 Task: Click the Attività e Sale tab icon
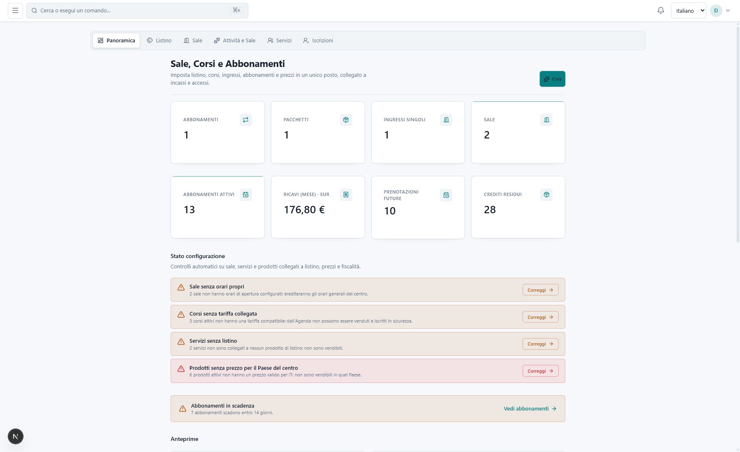click(217, 41)
